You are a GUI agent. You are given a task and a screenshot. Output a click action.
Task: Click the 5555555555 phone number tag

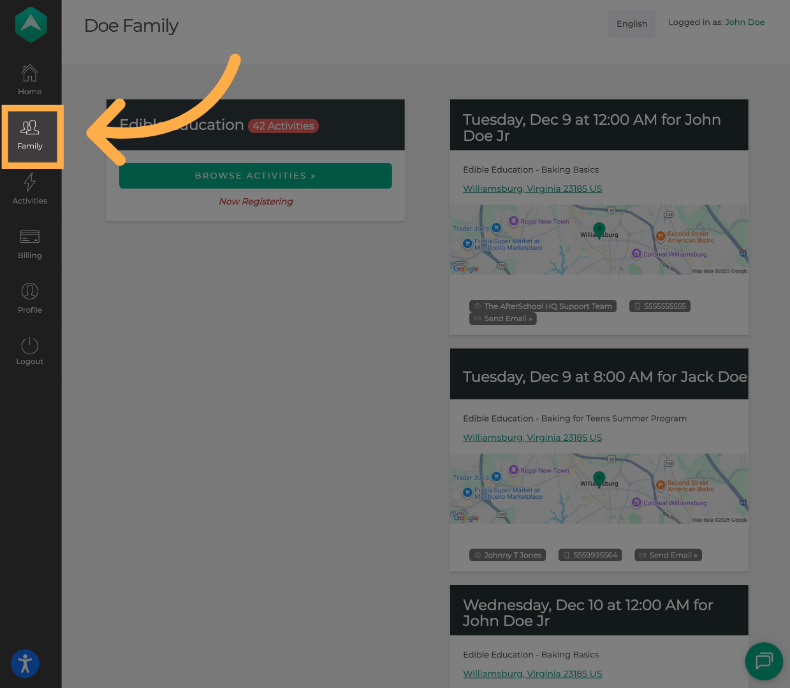[660, 306]
